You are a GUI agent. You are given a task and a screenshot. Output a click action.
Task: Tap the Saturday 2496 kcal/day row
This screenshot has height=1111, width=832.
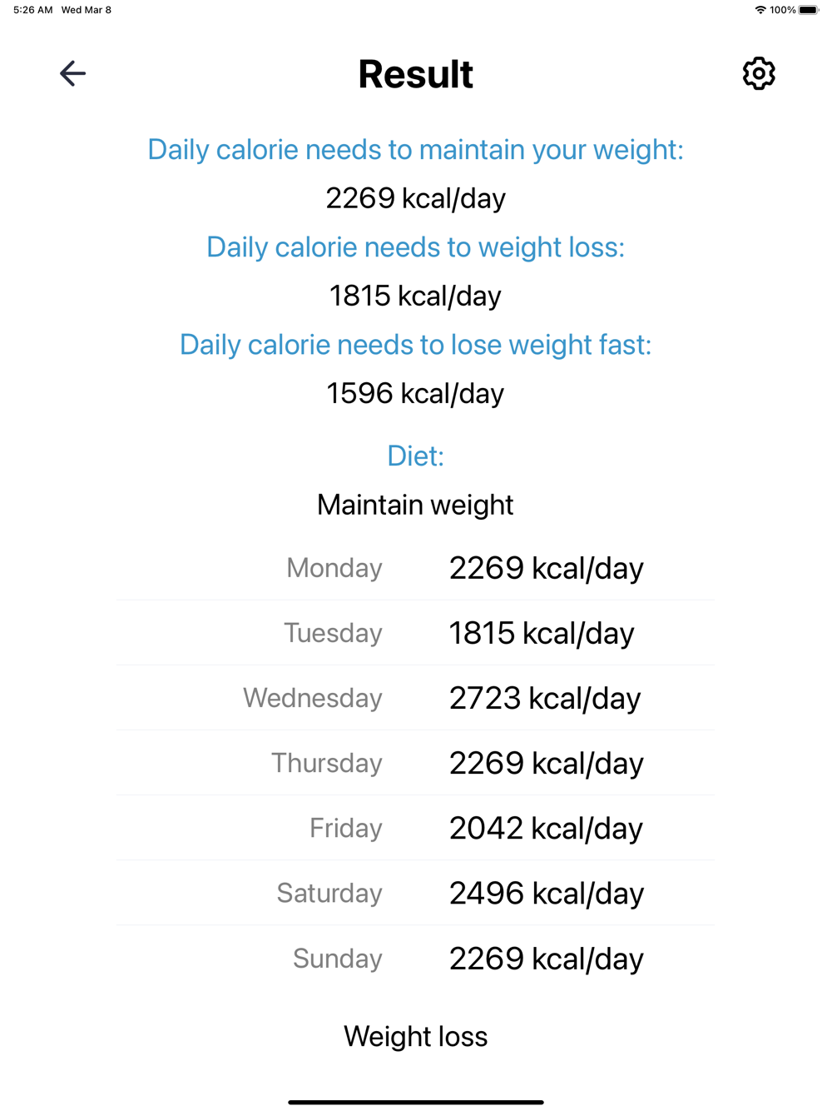point(416,893)
